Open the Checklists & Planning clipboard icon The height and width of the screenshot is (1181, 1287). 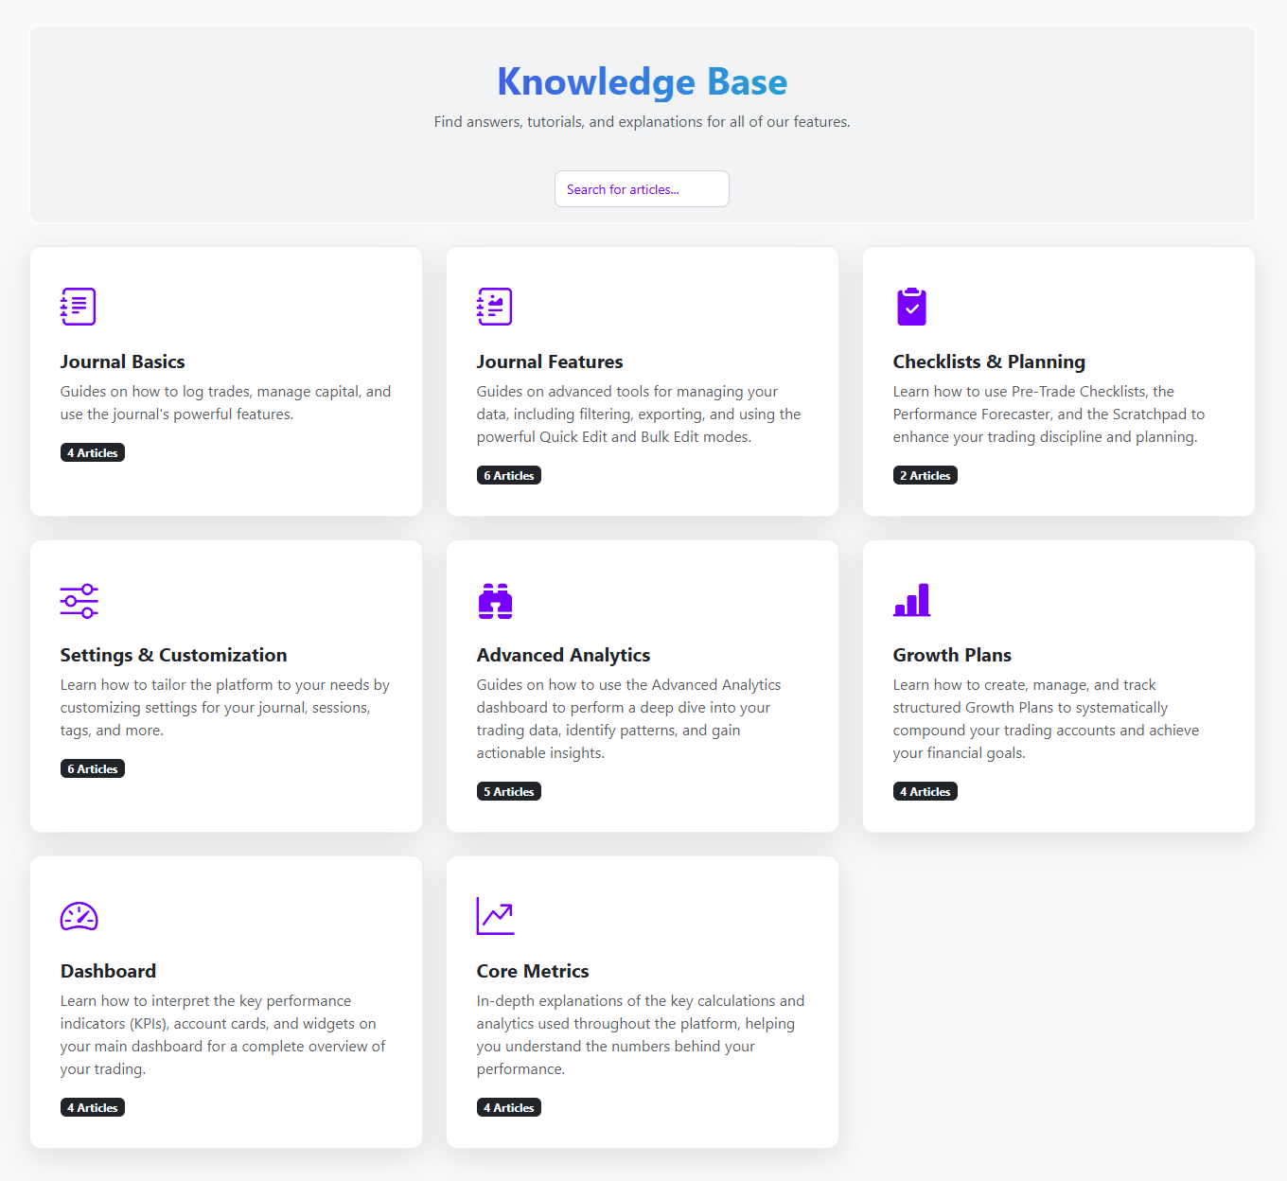tap(911, 306)
